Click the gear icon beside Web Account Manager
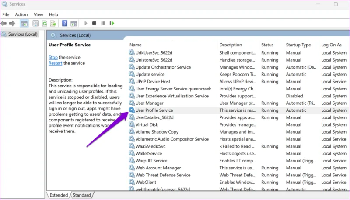350x200 pixels. (132, 168)
